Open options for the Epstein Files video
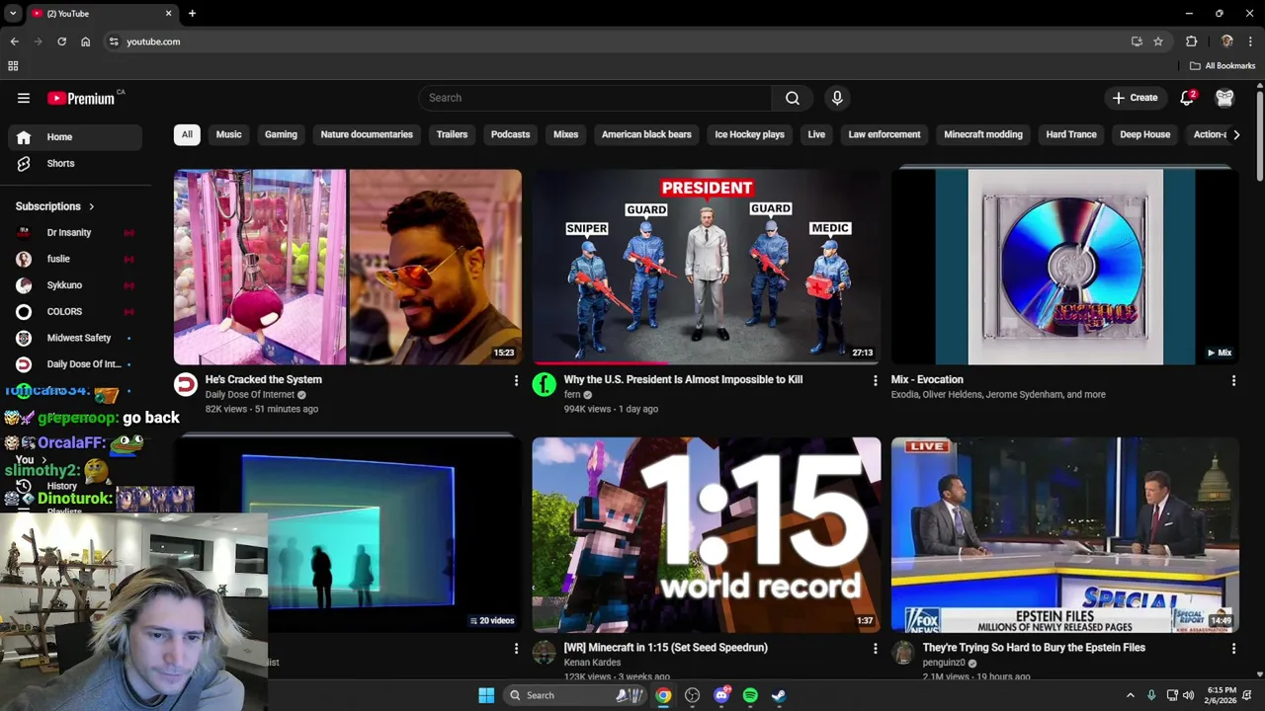Screen dimensions: 1265x711 1232,649
